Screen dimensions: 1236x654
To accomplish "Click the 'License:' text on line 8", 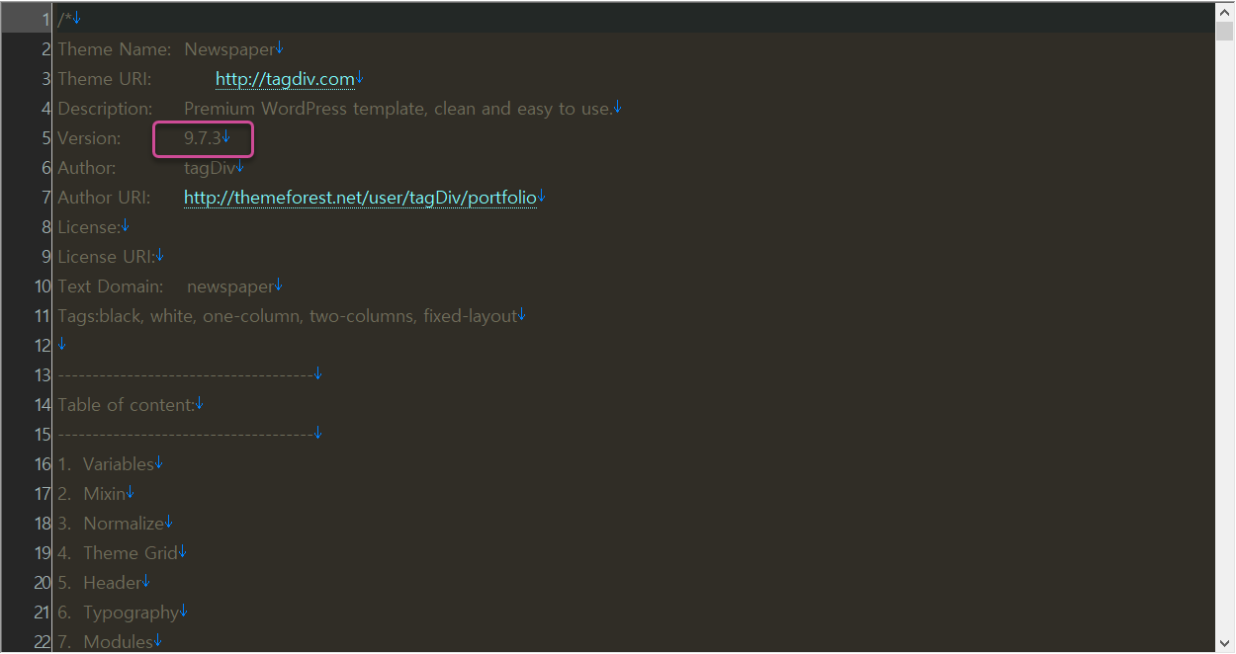I will tap(89, 227).
